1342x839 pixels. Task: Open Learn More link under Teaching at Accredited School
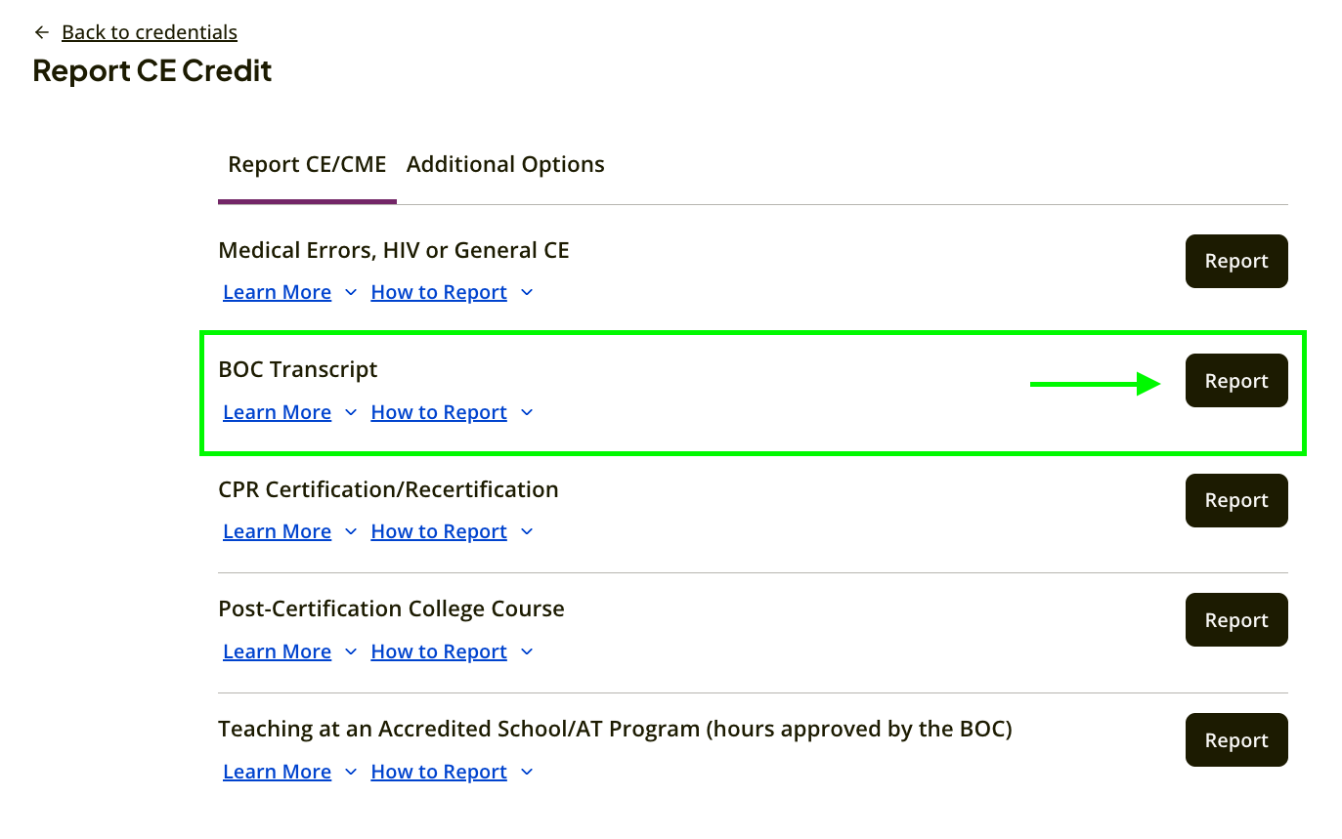point(278,772)
